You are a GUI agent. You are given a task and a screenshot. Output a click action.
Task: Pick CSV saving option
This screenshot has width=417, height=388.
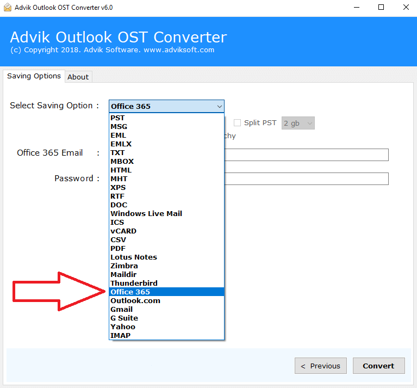click(x=166, y=239)
